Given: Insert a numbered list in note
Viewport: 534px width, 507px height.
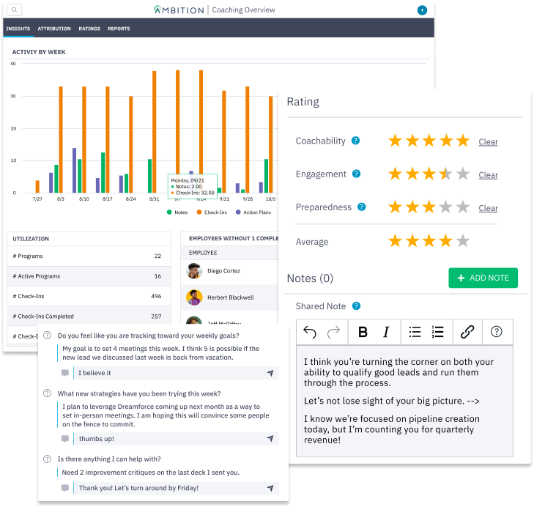Looking at the screenshot, I should (x=437, y=333).
